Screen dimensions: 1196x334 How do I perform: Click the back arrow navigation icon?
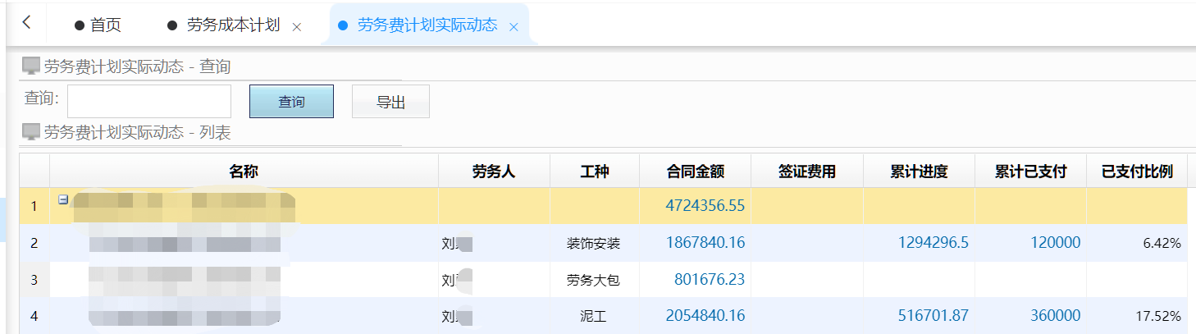coord(26,23)
